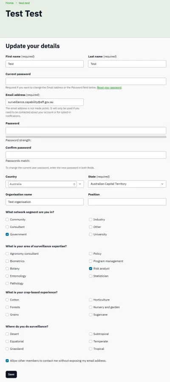Image resolution: width=170 pixels, height=382 pixels.
Task: Click the Save button
Action: coord(11,374)
